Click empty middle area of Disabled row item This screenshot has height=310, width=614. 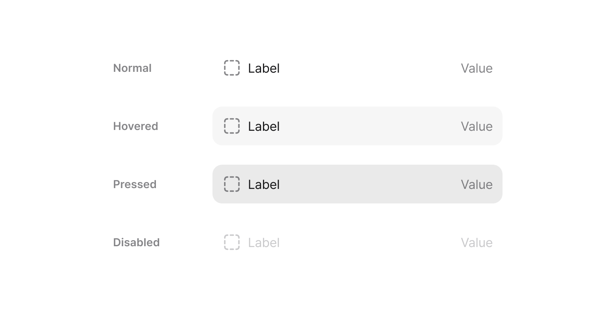click(364, 242)
